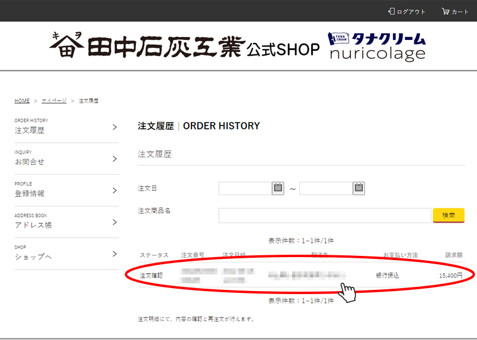Click the Tanacream nuricolage logo
The height and width of the screenshot is (340, 477).
(x=377, y=47)
